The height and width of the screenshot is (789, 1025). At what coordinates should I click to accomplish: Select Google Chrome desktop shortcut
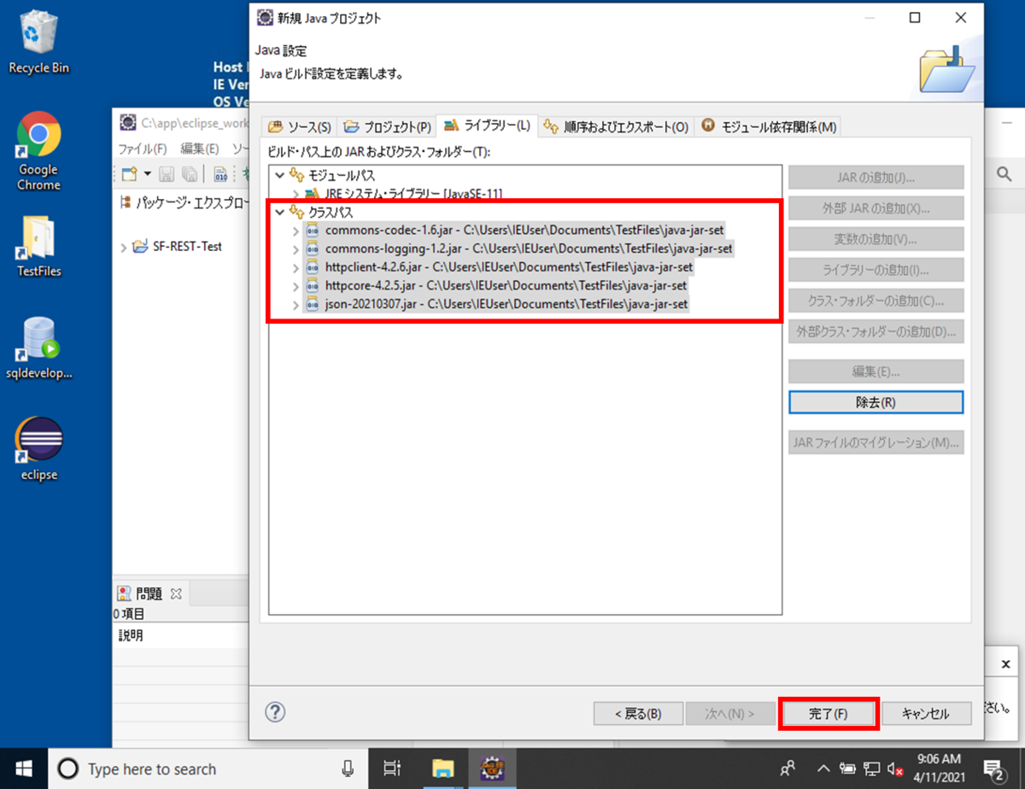[39, 151]
